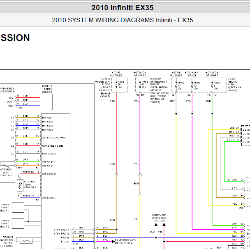Click the "K LINE" label
The width and height of the screenshot is (250, 249).
click(x=65, y=242)
